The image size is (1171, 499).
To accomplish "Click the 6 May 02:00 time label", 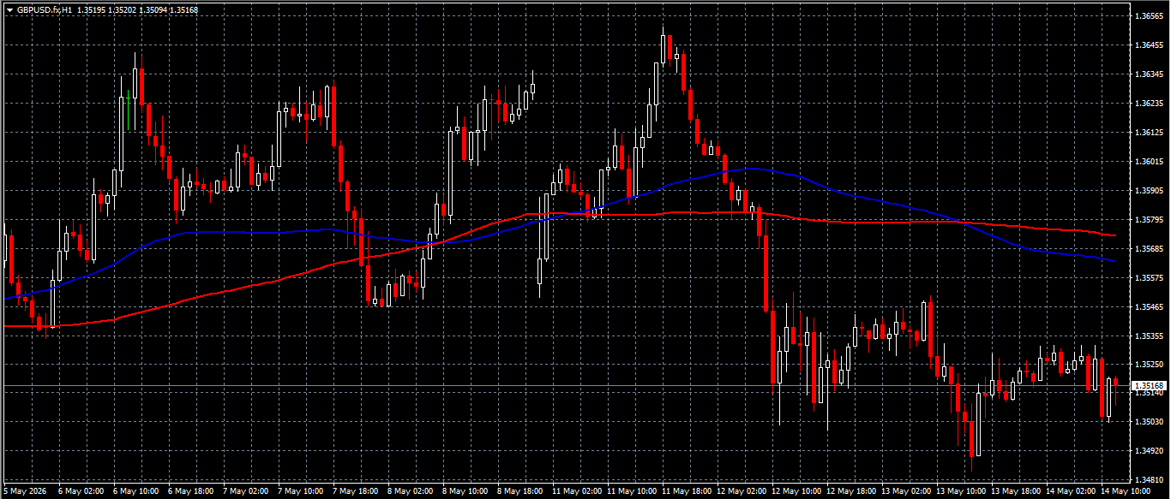I will pos(82,492).
